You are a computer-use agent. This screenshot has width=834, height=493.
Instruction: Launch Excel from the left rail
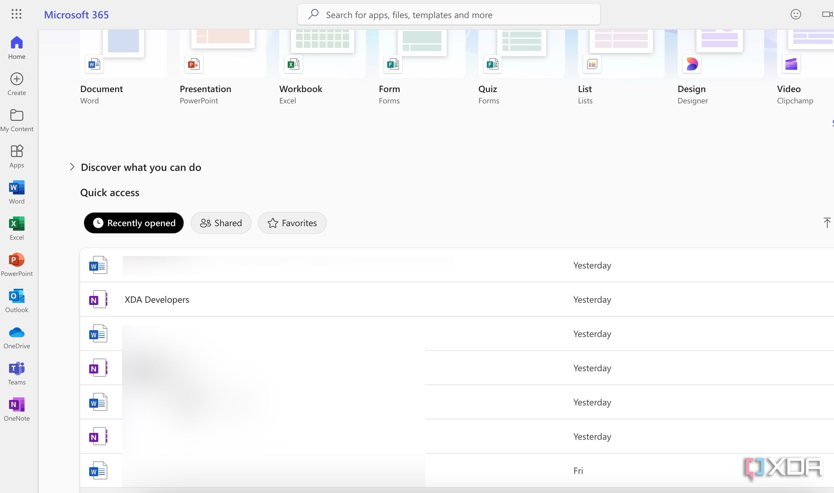(x=16, y=228)
